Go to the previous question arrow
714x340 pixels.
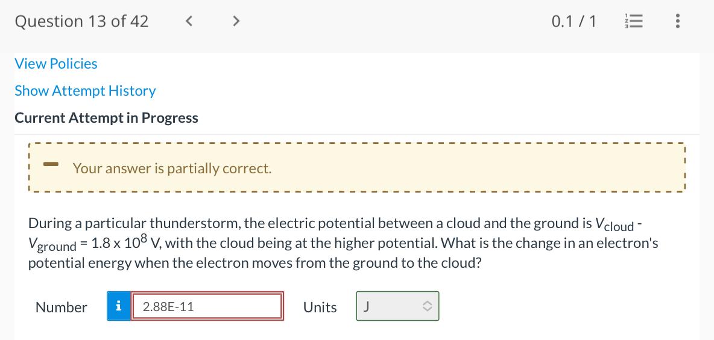189,22
